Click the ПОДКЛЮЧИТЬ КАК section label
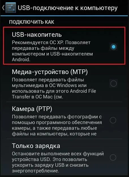 (31, 22)
